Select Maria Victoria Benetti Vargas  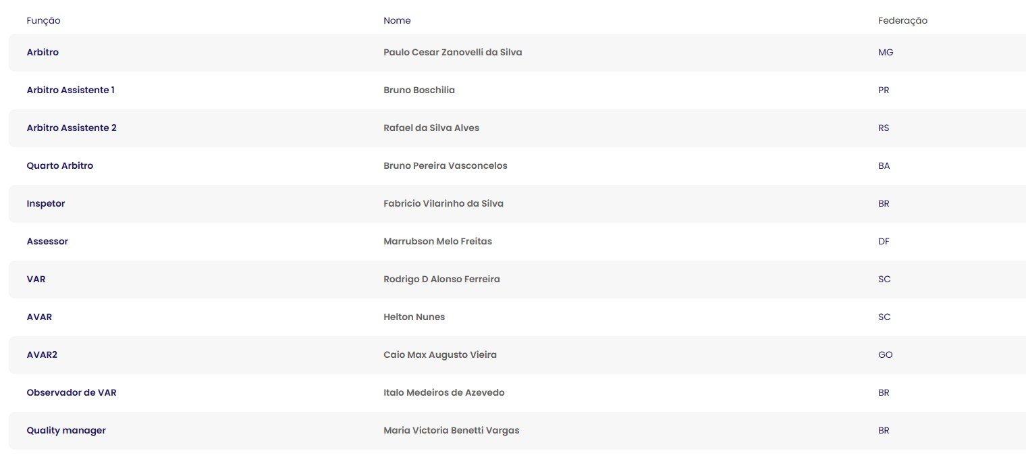pos(451,431)
